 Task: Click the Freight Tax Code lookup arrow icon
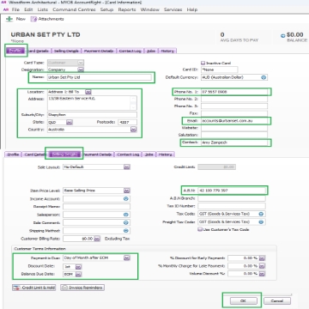(x=261, y=221)
